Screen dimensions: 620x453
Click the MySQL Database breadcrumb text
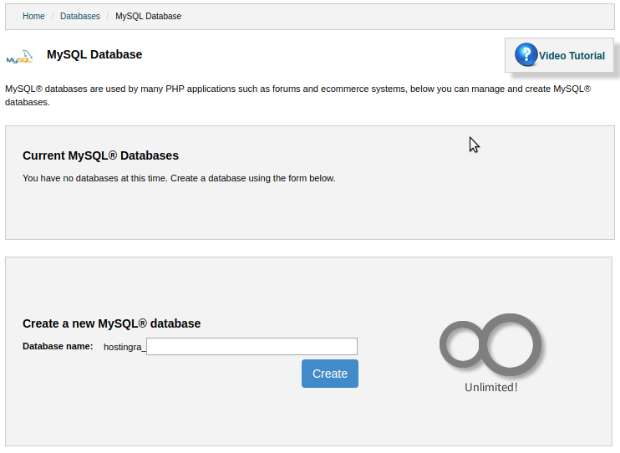148,16
